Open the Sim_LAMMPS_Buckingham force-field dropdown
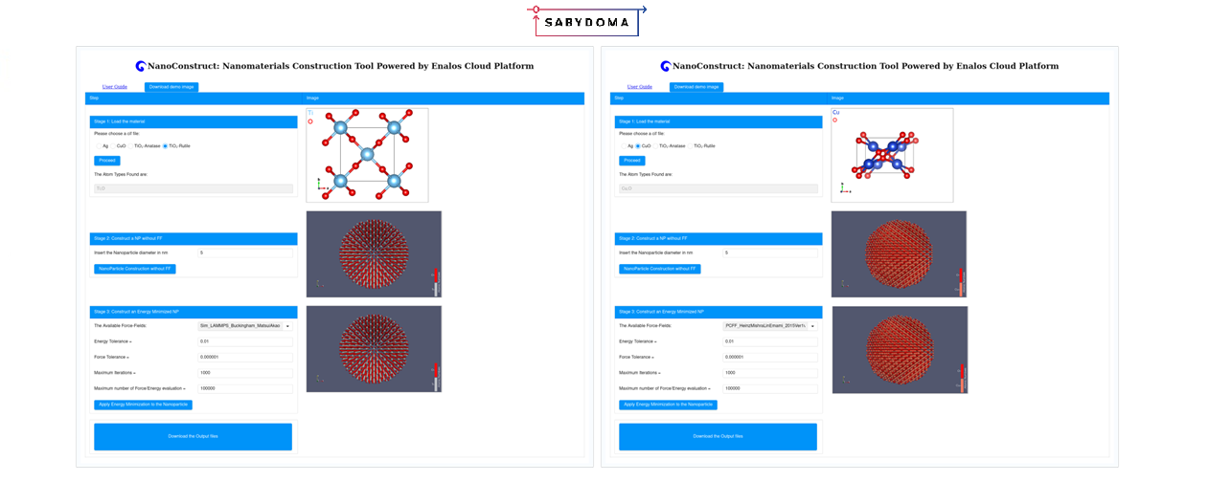The image size is (1209, 482). [x=244, y=326]
